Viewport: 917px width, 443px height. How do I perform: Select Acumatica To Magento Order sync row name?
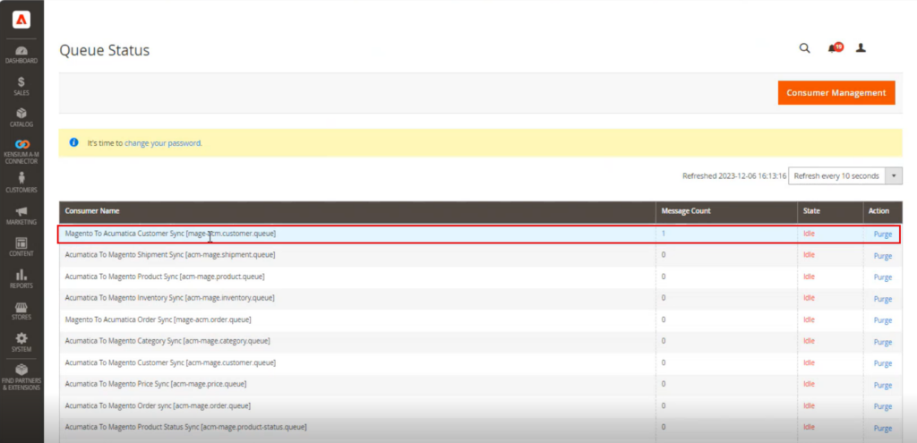click(158, 405)
